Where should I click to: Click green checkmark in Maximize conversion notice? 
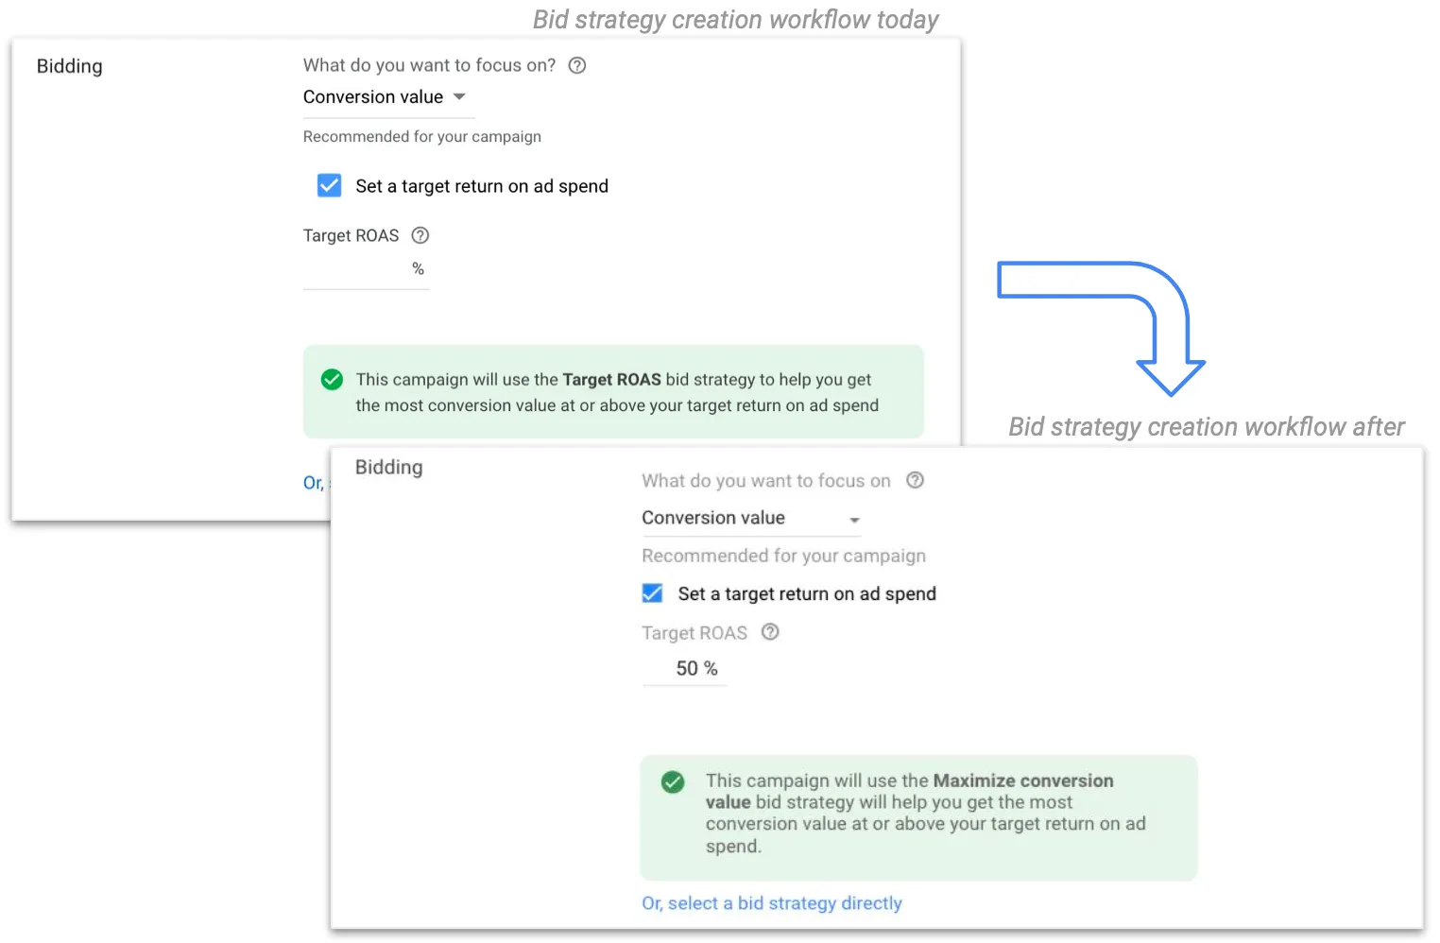(673, 782)
